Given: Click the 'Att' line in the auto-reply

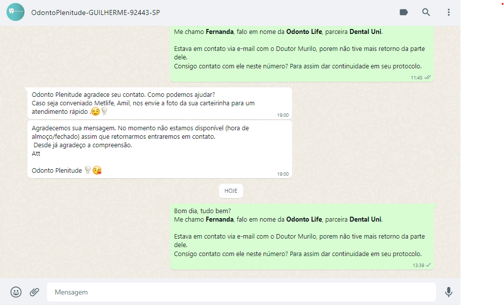Looking at the screenshot, I should (x=36, y=153).
